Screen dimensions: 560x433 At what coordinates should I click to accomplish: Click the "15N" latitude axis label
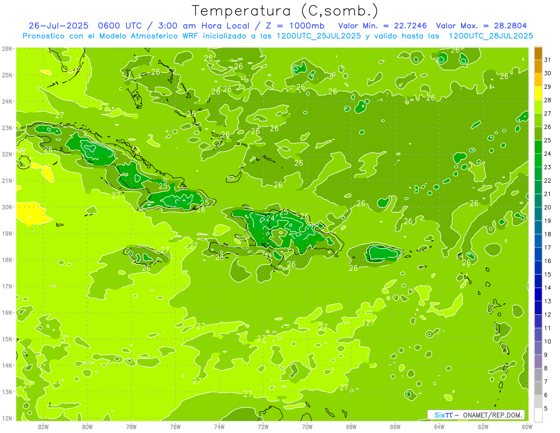(7, 339)
